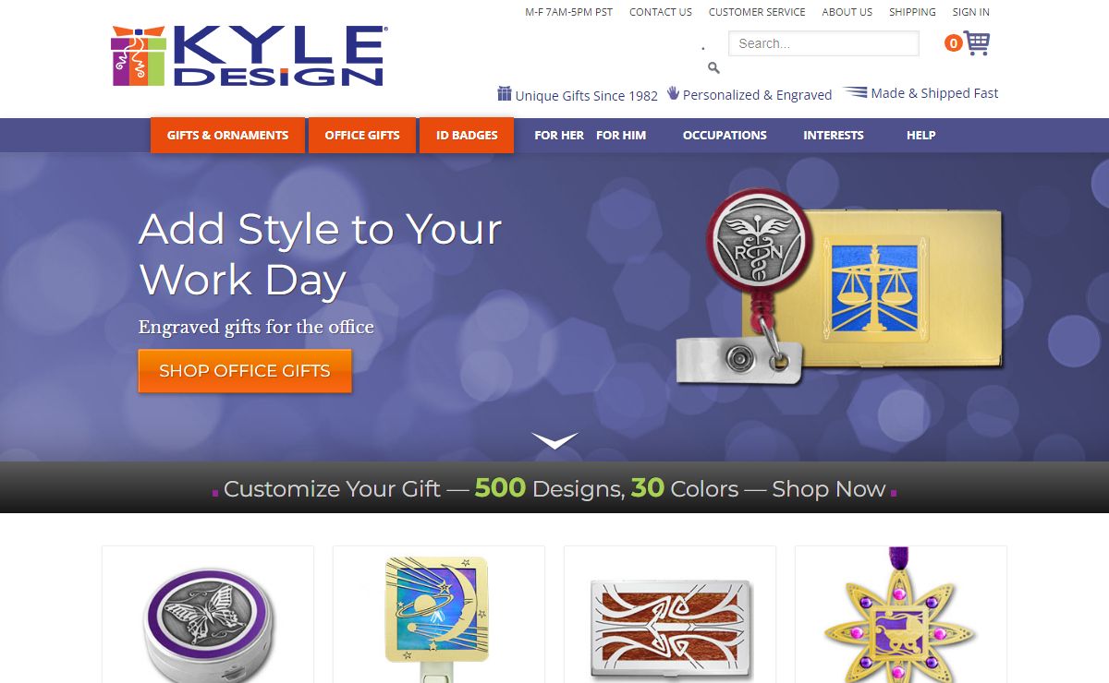Viewport: 1109px width, 683px height.
Task: Click the orange cart item count badge
Action: tap(953, 43)
